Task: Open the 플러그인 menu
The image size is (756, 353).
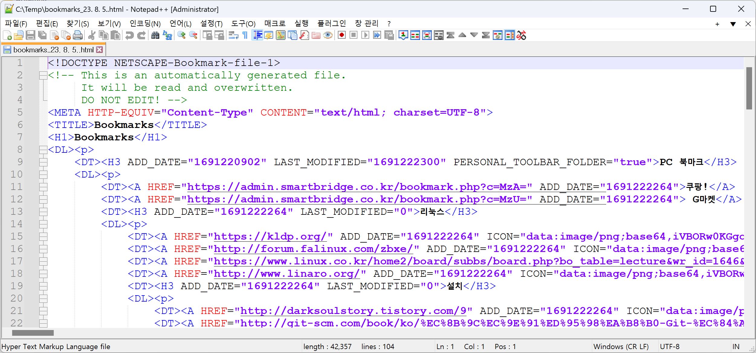Action: 331,24
